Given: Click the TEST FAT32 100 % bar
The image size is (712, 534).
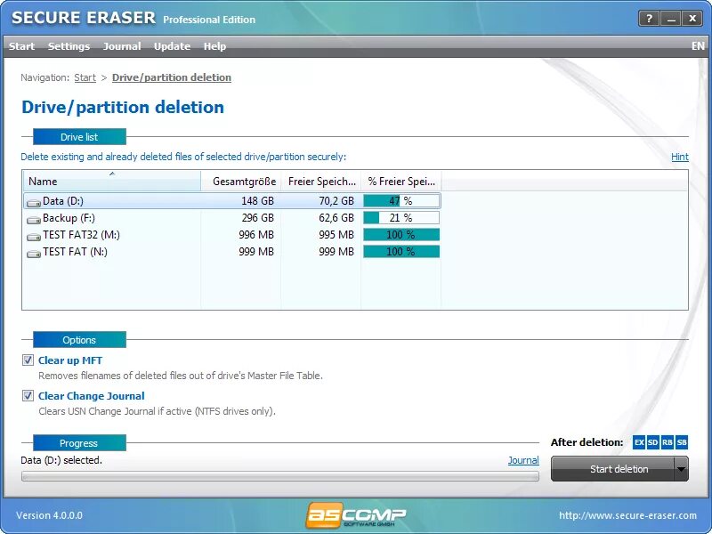Looking at the screenshot, I should click(x=401, y=235).
